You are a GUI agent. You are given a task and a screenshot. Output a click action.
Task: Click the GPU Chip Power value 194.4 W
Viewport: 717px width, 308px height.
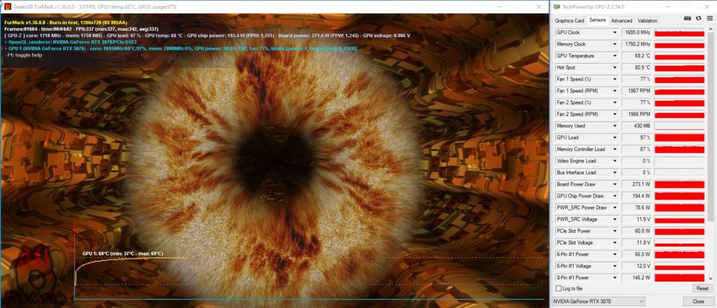point(636,196)
